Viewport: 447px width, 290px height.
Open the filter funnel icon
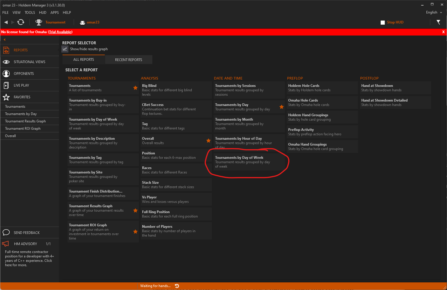coord(438,22)
